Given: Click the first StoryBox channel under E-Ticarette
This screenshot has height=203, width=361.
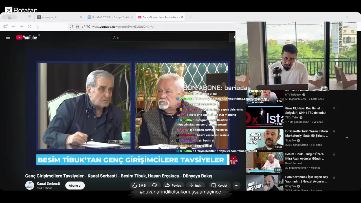Looking at the screenshot, I should [x=290, y=140].
